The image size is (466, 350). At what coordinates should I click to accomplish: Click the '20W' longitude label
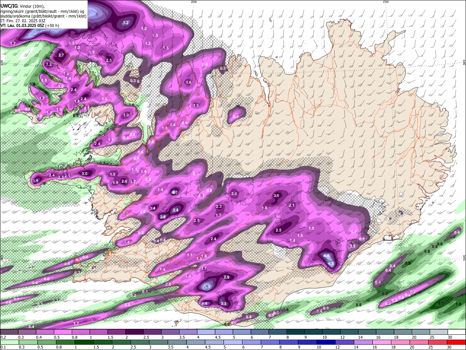[x=194, y=1]
